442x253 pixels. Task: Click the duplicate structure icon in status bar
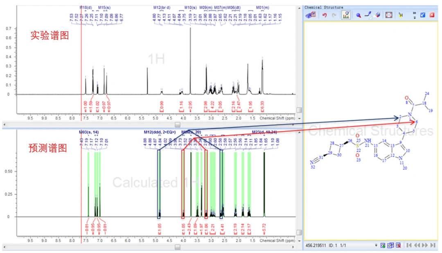coord(390,245)
